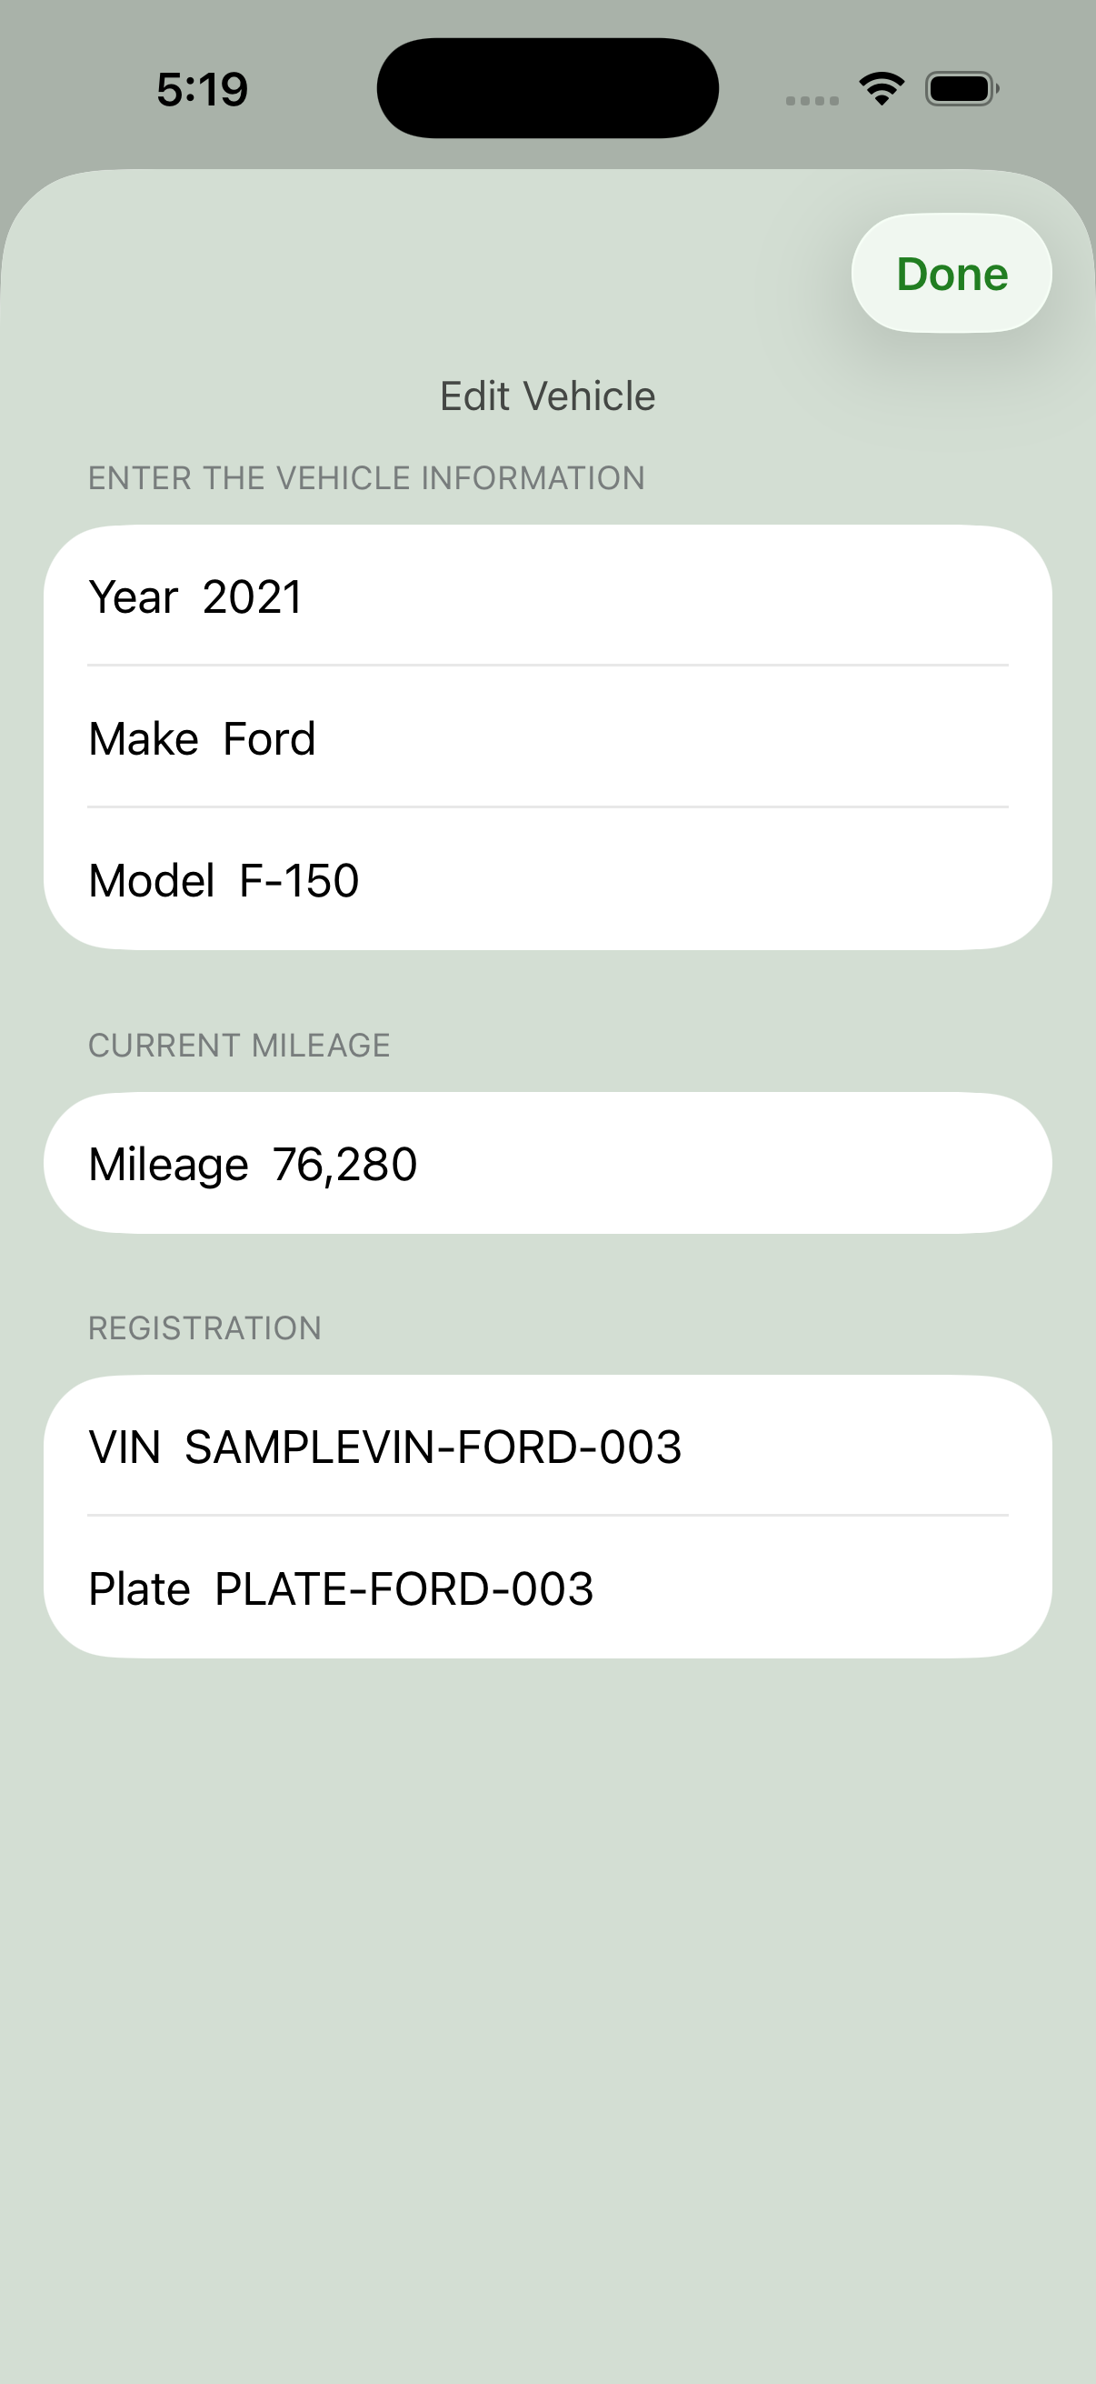Tap the Registration section header

[204, 1328]
